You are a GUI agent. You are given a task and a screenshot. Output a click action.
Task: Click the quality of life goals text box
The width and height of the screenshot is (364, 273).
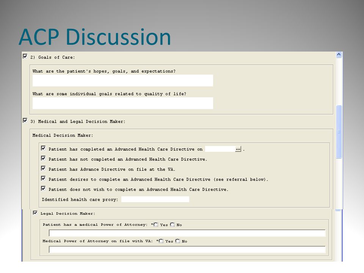pyautogui.click(x=123, y=103)
